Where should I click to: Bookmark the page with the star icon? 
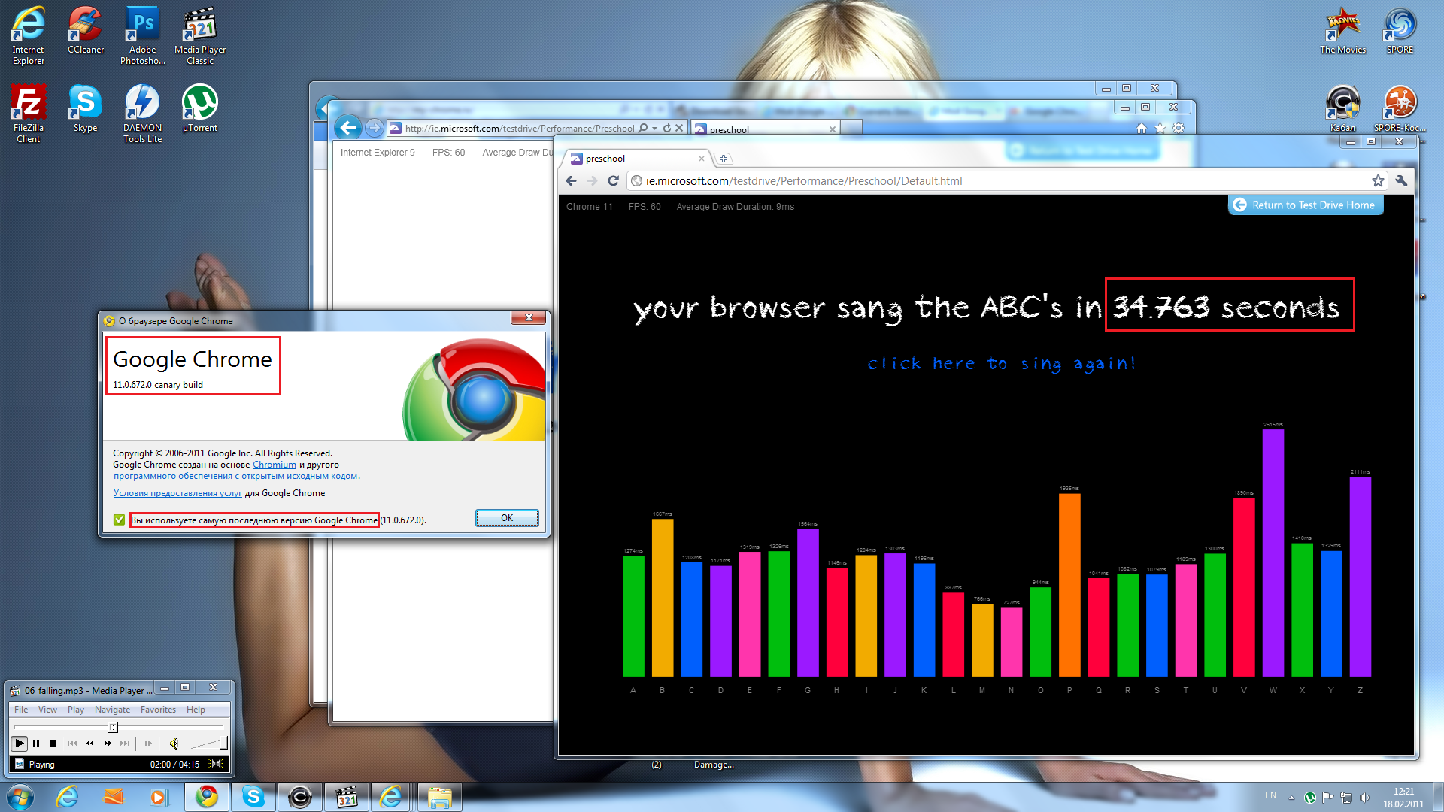coord(1377,181)
